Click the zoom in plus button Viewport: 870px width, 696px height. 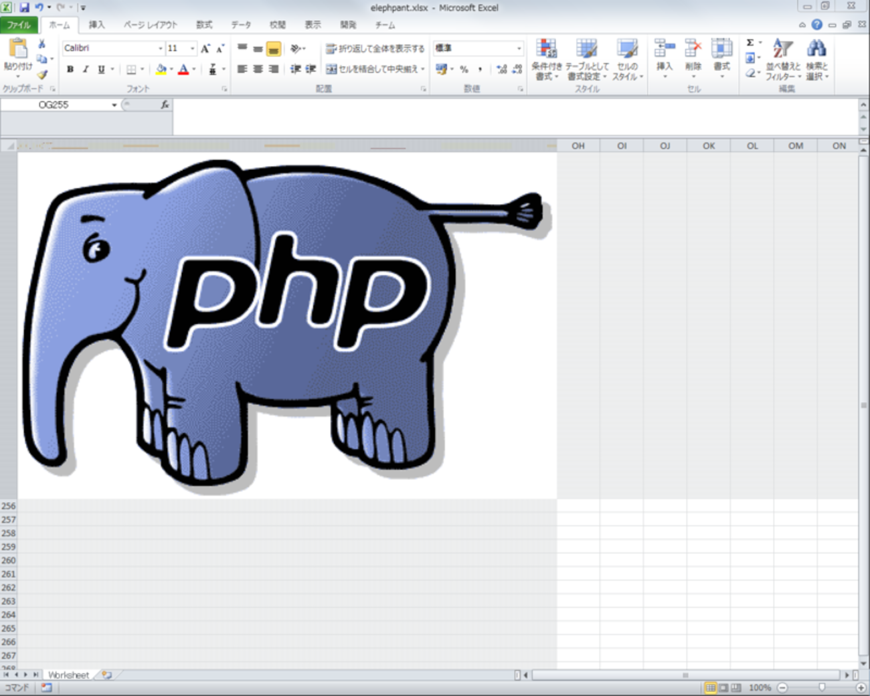point(861,687)
